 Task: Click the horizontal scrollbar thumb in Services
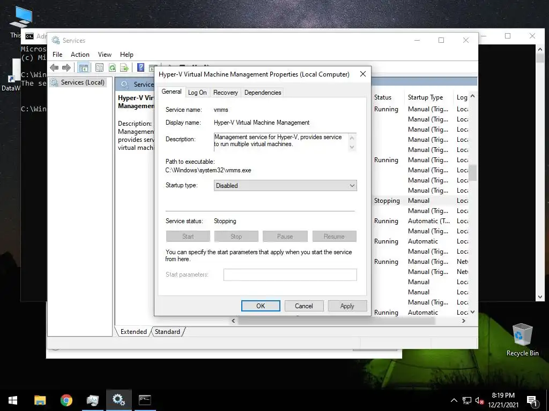point(337,321)
